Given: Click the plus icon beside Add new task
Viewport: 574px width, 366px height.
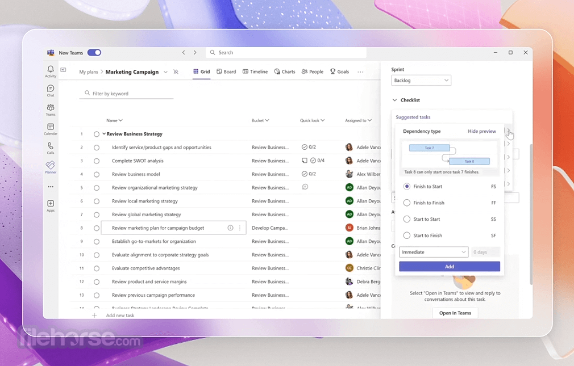Looking at the screenshot, I should click(x=94, y=315).
